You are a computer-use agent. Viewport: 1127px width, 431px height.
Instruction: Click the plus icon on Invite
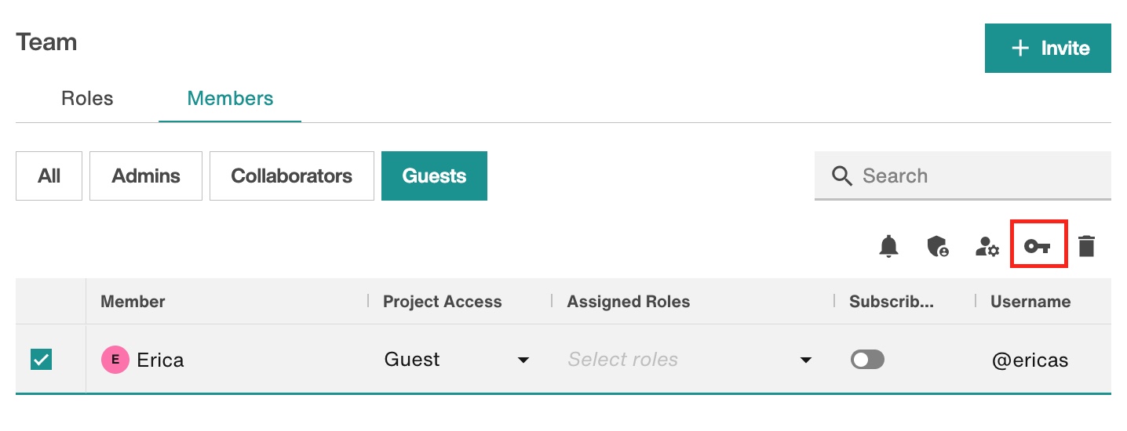coord(1020,48)
